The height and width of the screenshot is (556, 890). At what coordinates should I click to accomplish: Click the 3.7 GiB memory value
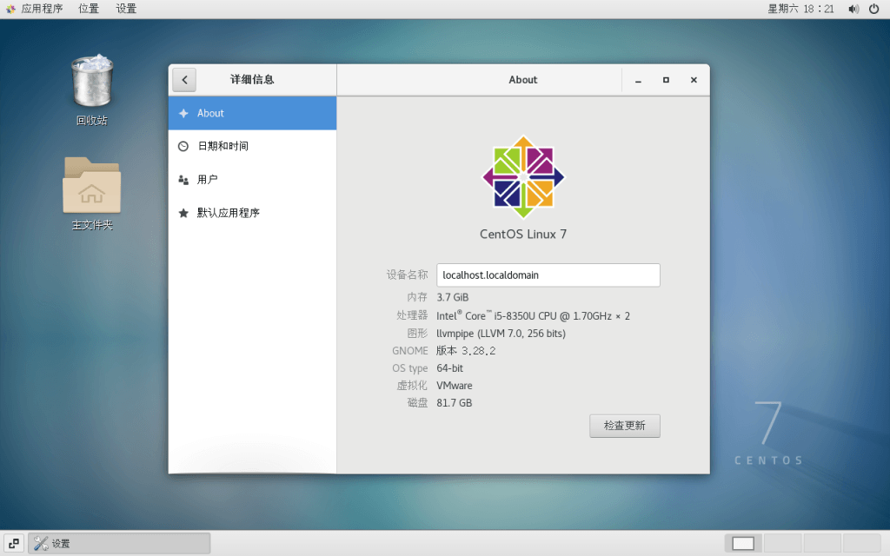click(452, 297)
